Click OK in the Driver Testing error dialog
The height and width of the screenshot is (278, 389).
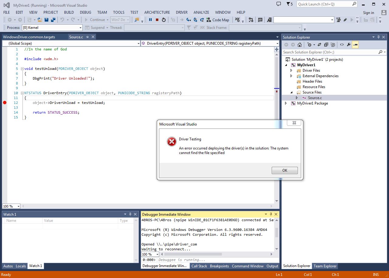[x=285, y=170]
